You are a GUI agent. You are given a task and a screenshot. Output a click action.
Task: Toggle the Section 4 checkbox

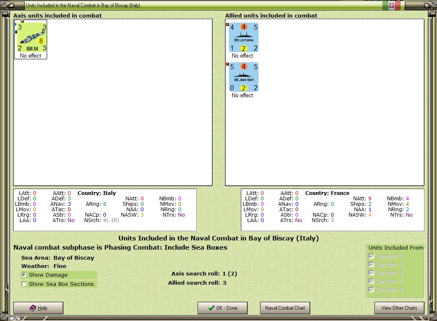(x=371, y=290)
